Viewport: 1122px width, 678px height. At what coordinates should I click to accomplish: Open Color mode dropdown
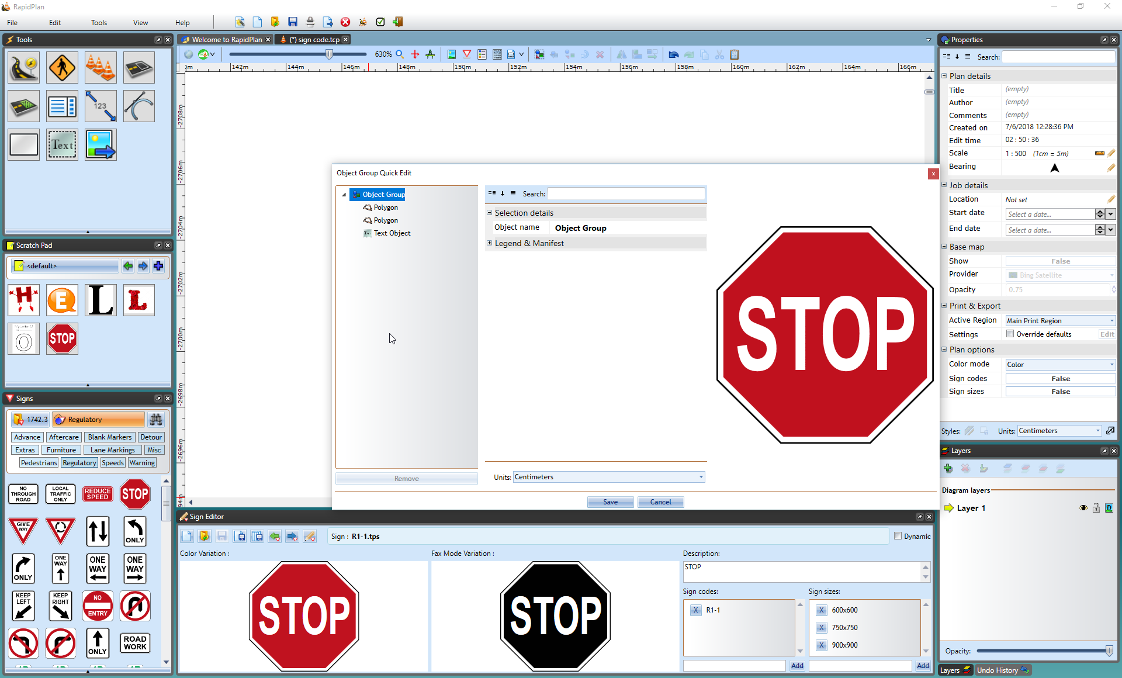pyautogui.click(x=1060, y=365)
